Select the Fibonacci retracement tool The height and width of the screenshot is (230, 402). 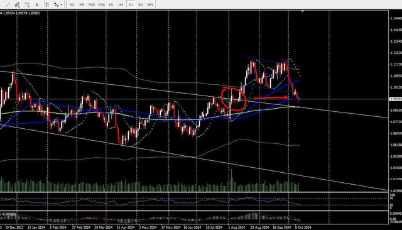point(27,4)
